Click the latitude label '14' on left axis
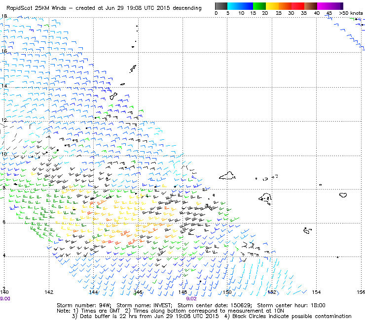365x320 pixels. click(x=4, y=86)
